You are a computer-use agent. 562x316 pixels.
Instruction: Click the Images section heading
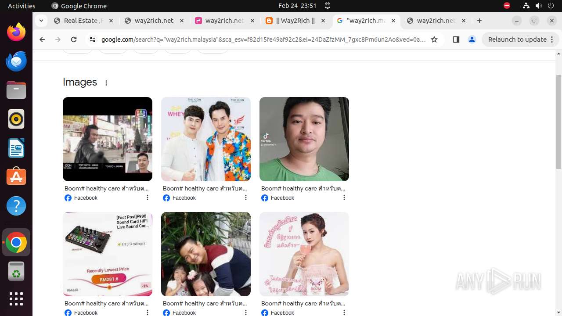pyautogui.click(x=80, y=82)
